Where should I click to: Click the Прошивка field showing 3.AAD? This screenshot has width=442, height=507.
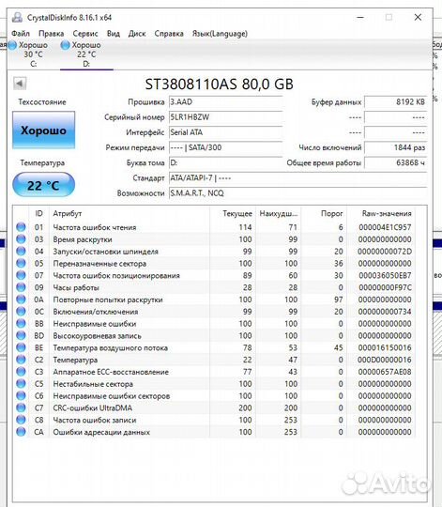225,101
